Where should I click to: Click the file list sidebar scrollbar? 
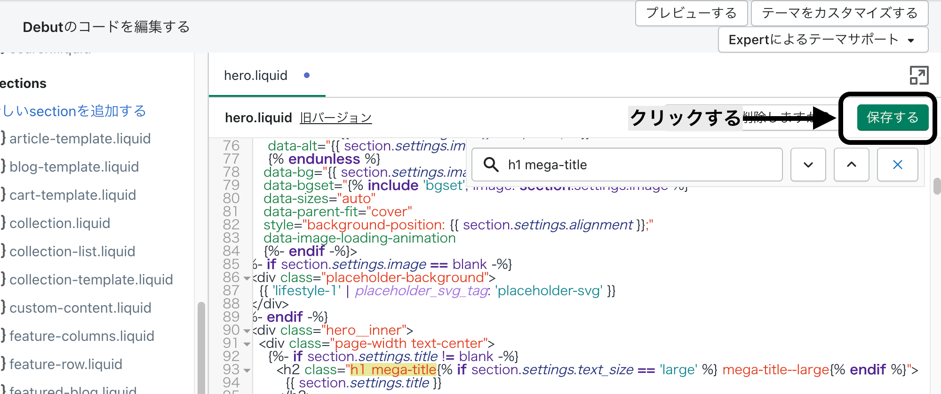(201, 348)
